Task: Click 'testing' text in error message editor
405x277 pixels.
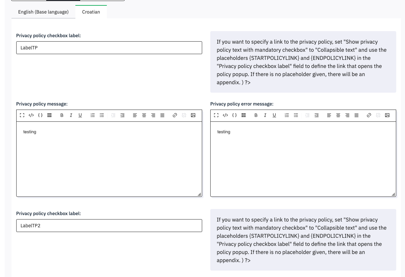Action: click(224, 132)
